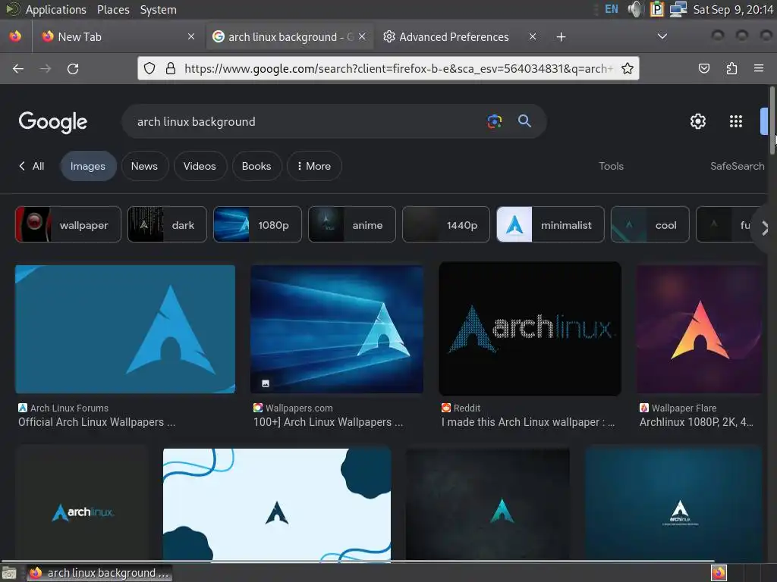Open Google Lens search by image
Screen dimensions: 777x582
494,121
